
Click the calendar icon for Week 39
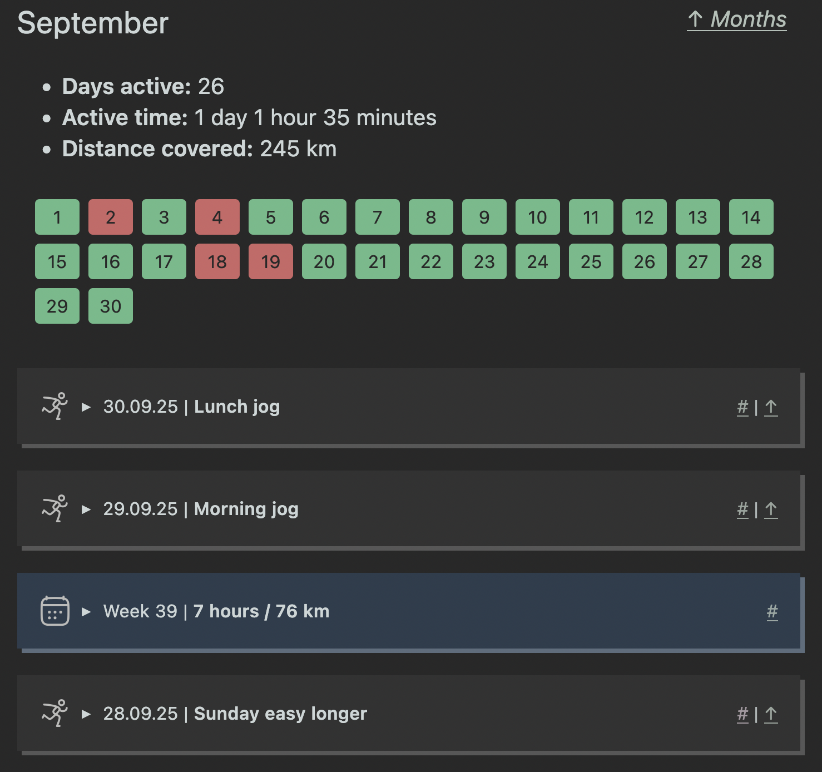click(55, 611)
